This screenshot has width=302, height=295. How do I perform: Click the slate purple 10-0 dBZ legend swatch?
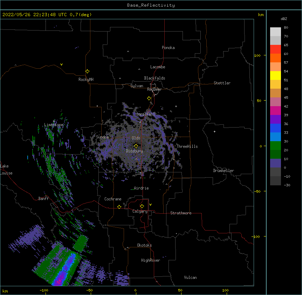pyautogui.click(x=275, y=163)
